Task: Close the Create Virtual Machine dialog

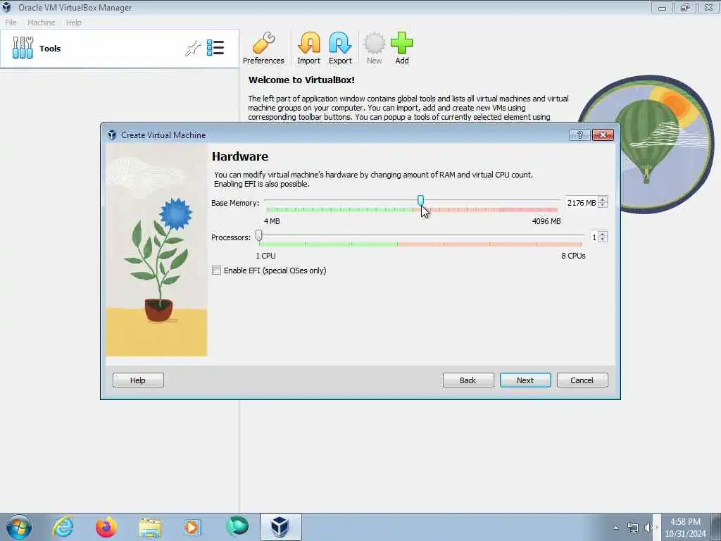Action: click(x=603, y=135)
